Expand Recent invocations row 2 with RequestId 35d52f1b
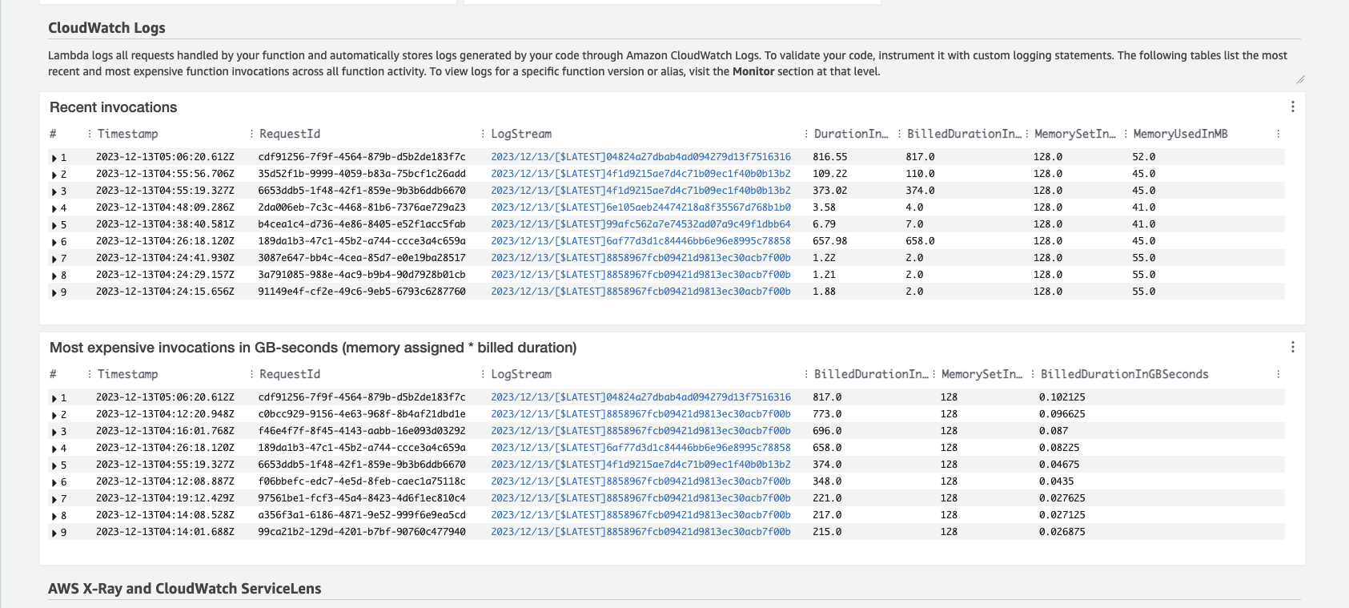1349x608 pixels. [x=54, y=175]
